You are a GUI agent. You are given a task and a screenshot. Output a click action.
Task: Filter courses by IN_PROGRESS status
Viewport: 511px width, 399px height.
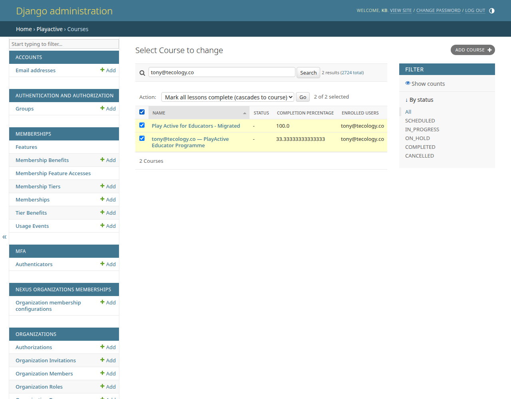[422, 129]
